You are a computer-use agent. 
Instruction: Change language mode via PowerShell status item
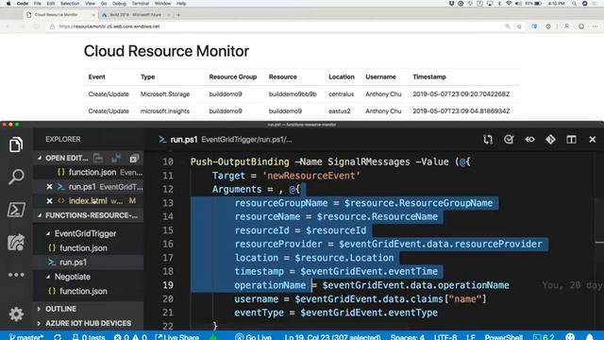pyautogui.click(x=503, y=337)
